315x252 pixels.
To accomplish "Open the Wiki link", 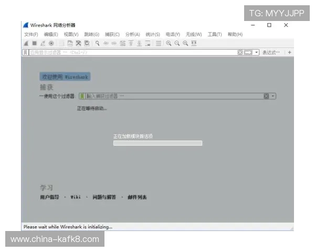I will [76, 197].
